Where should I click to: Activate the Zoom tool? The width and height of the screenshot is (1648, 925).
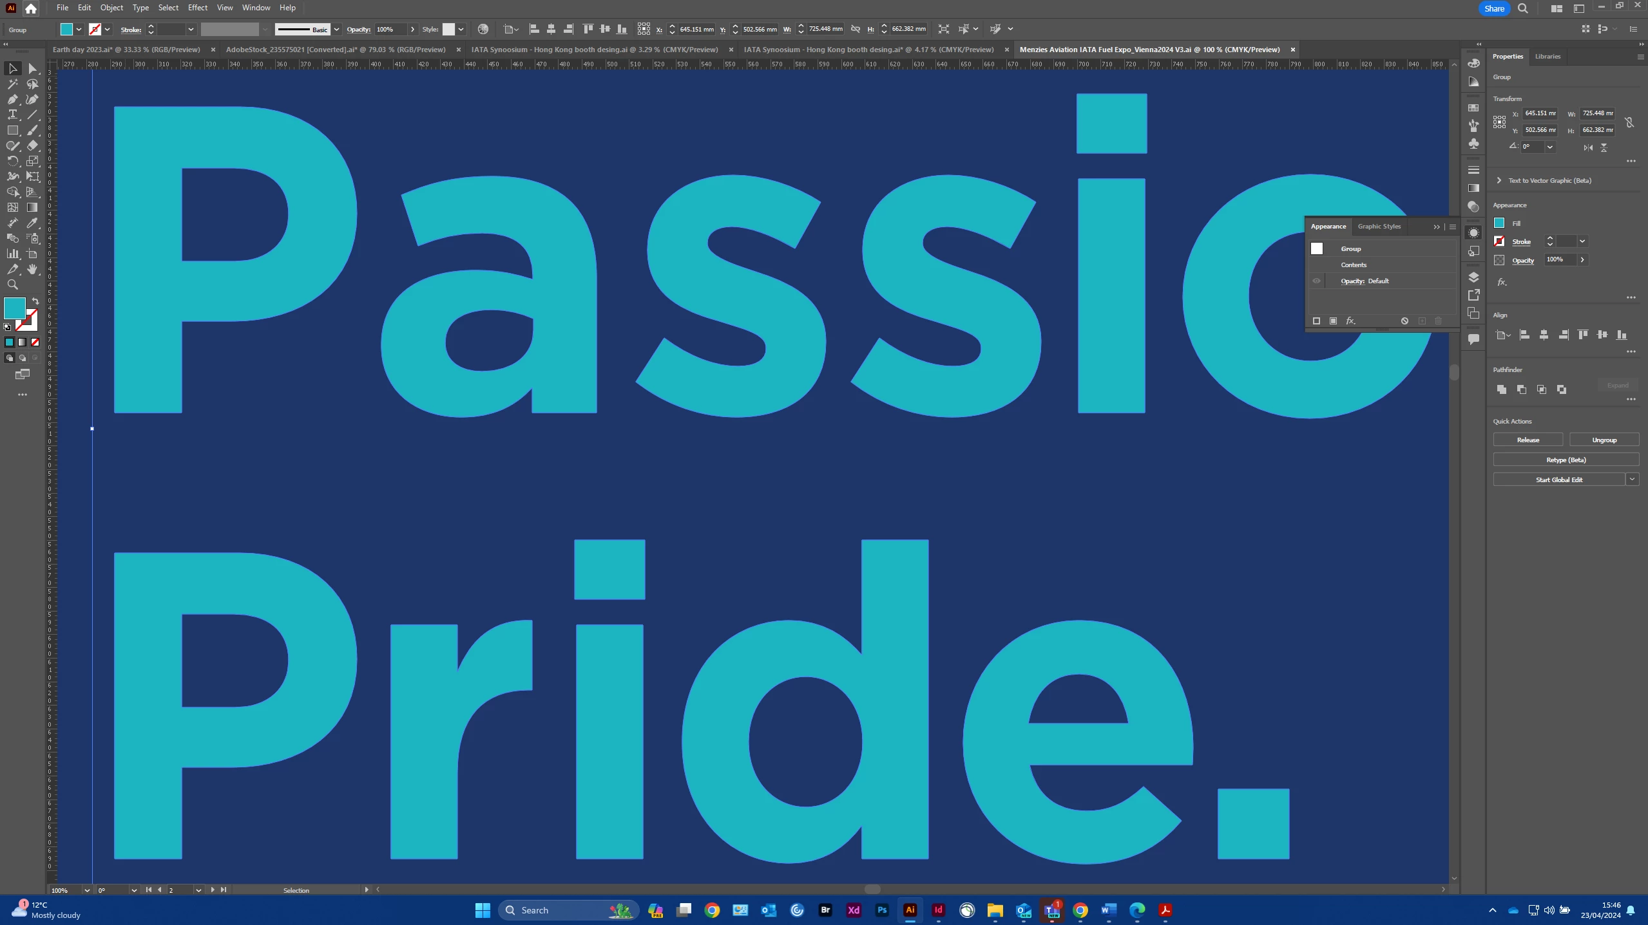12,285
